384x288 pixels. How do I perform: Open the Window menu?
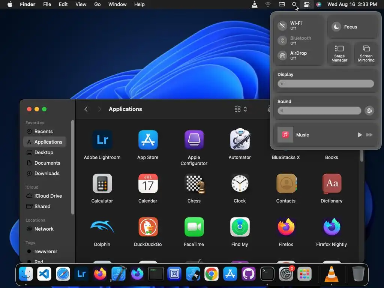point(117,4)
